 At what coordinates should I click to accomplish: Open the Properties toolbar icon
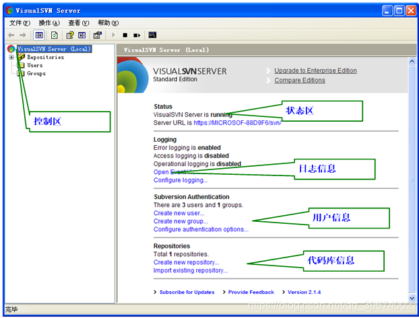click(98, 35)
